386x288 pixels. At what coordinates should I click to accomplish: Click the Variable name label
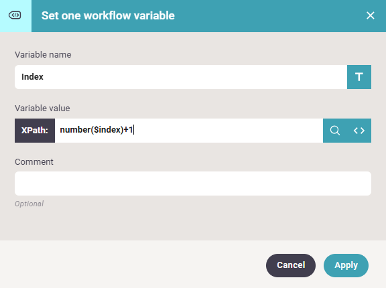coord(43,55)
